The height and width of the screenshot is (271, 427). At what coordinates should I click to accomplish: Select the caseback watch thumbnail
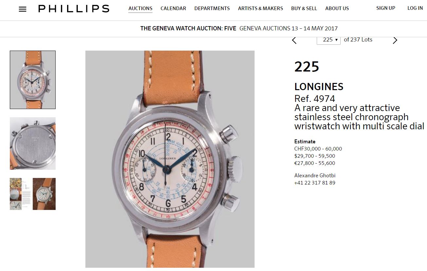[33, 144]
